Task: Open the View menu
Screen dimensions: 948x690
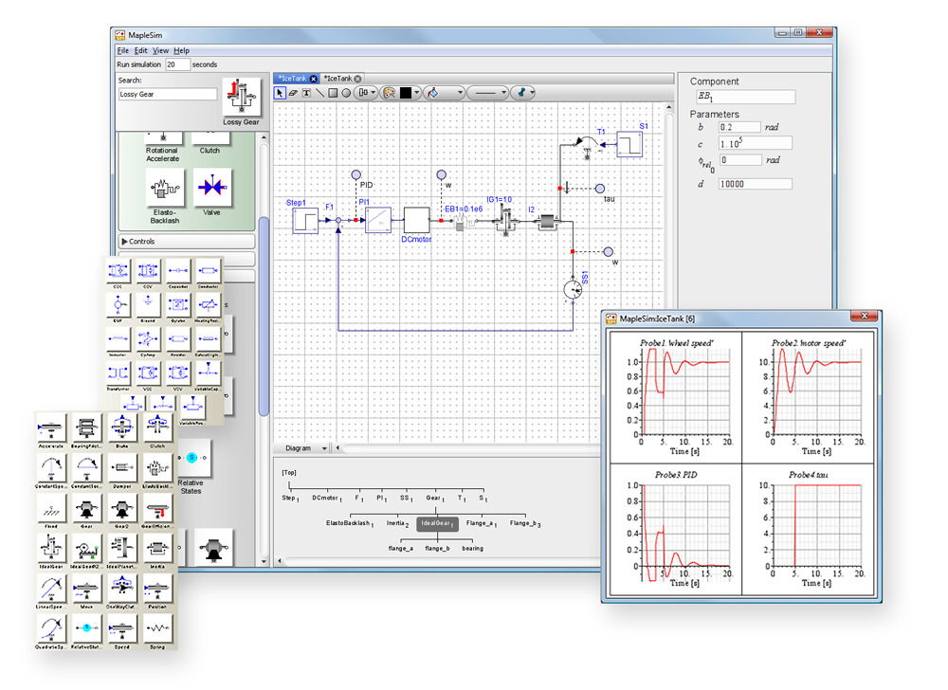Action: point(161,50)
